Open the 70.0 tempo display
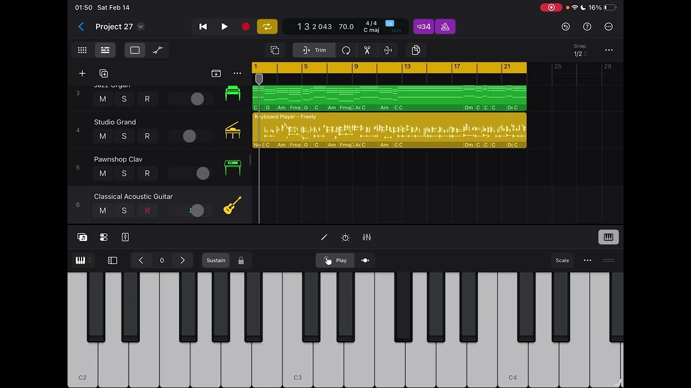The height and width of the screenshot is (388, 691). tap(346, 26)
